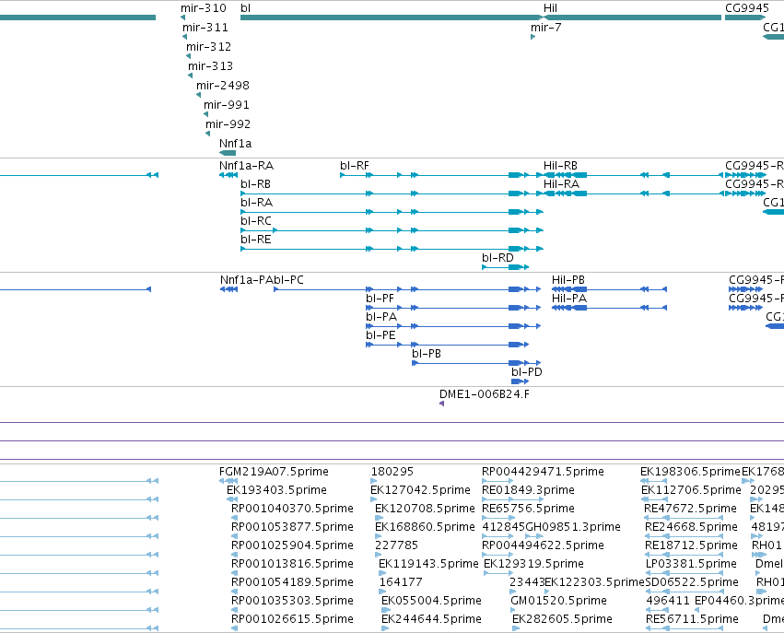The height and width of the screenshot is (633, 784).
Task: Click the bl-PD protein label
Action: tap(527, 372)
